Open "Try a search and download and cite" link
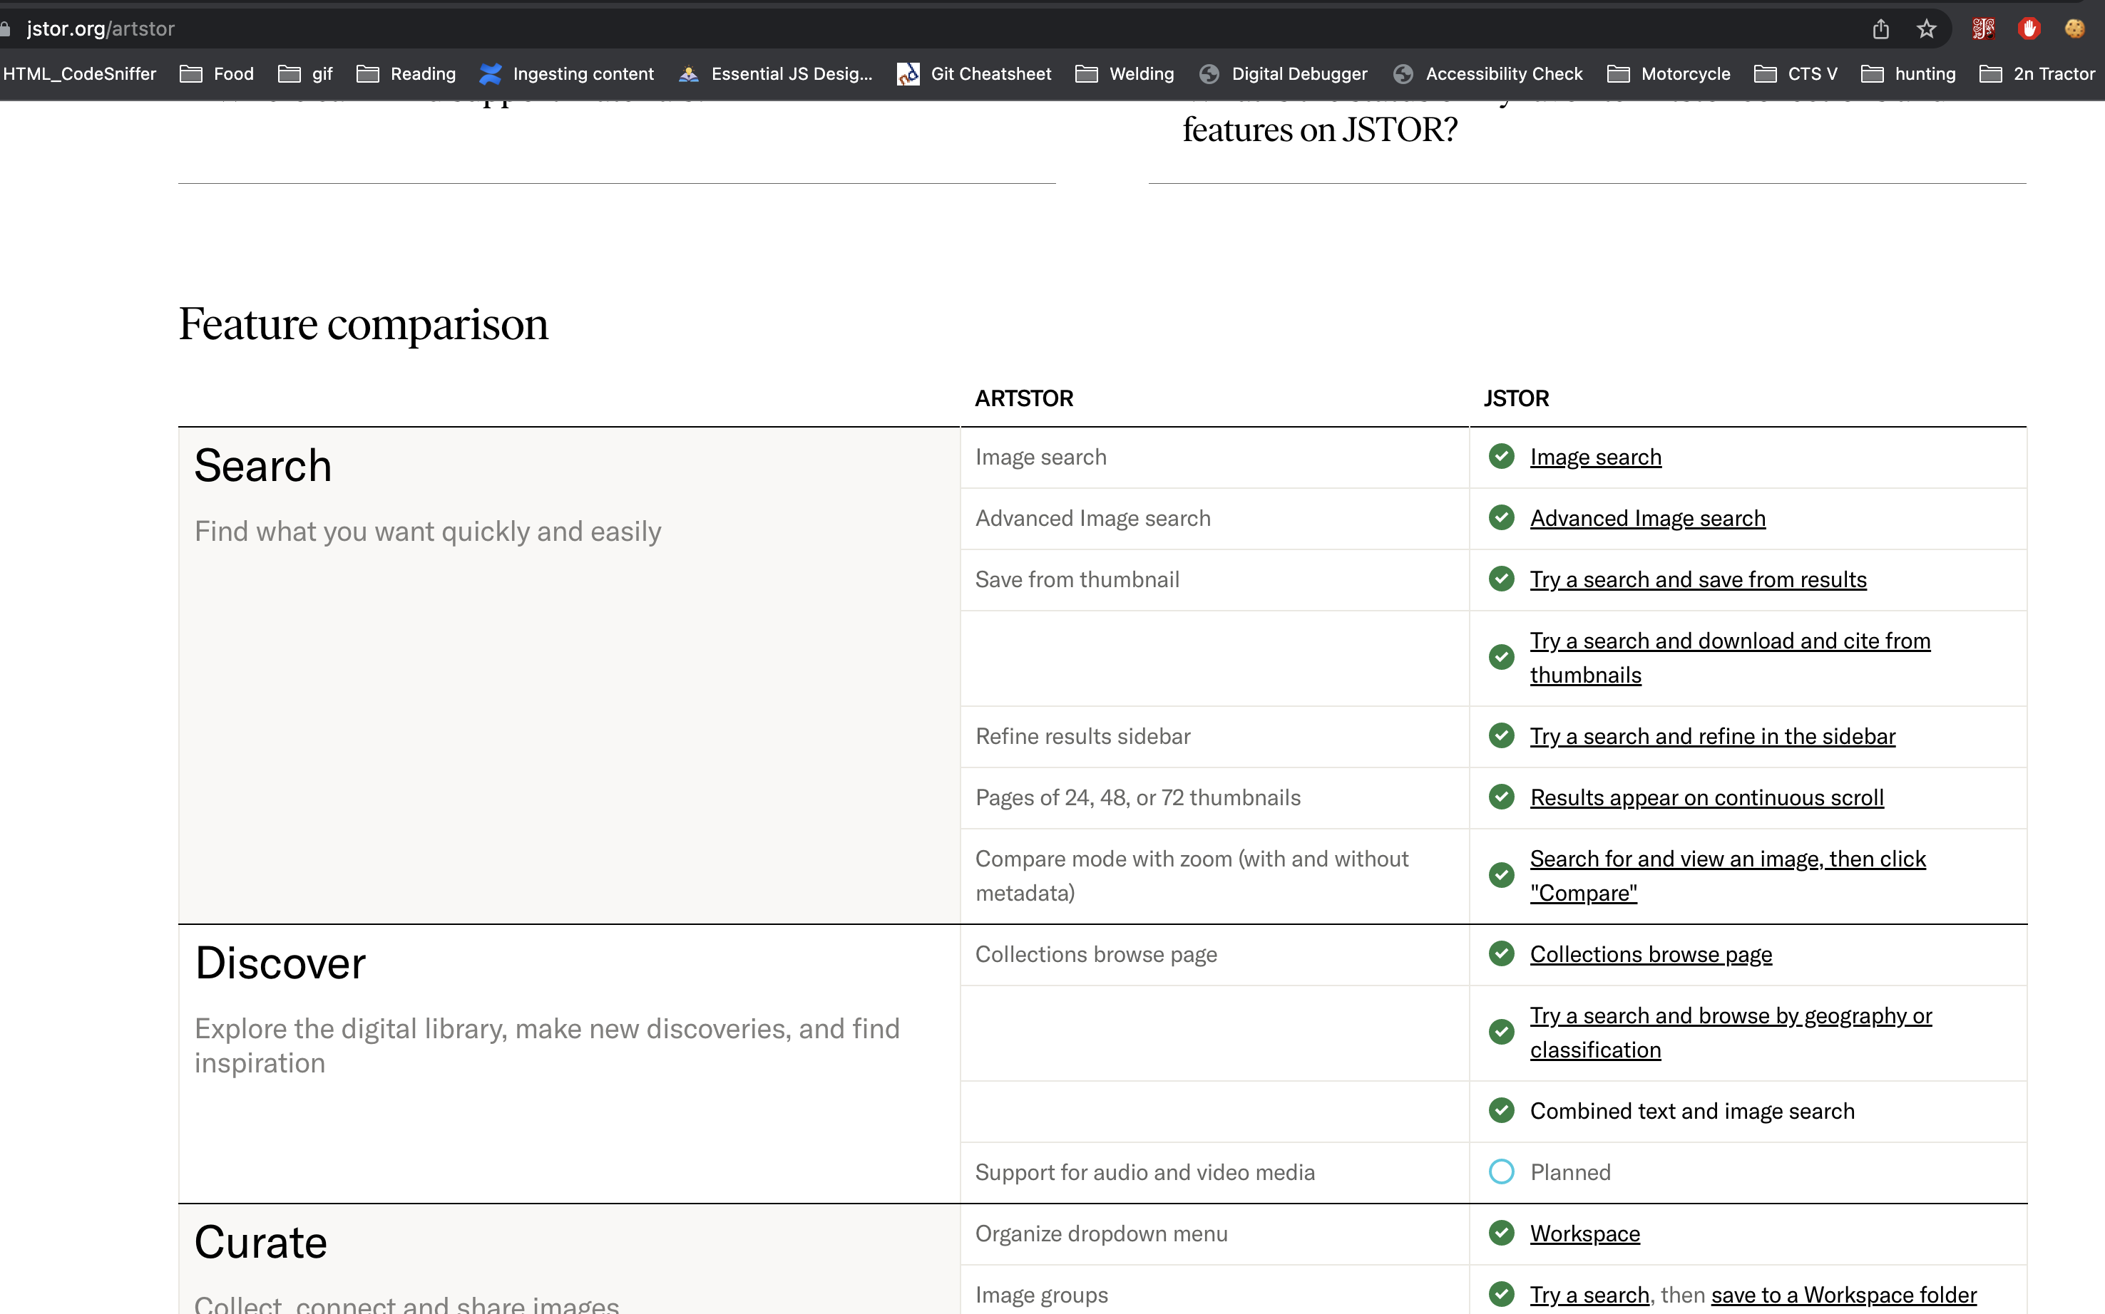Image resolution: width=2105 pixels, height=1314 pixels. point(1730,658)
